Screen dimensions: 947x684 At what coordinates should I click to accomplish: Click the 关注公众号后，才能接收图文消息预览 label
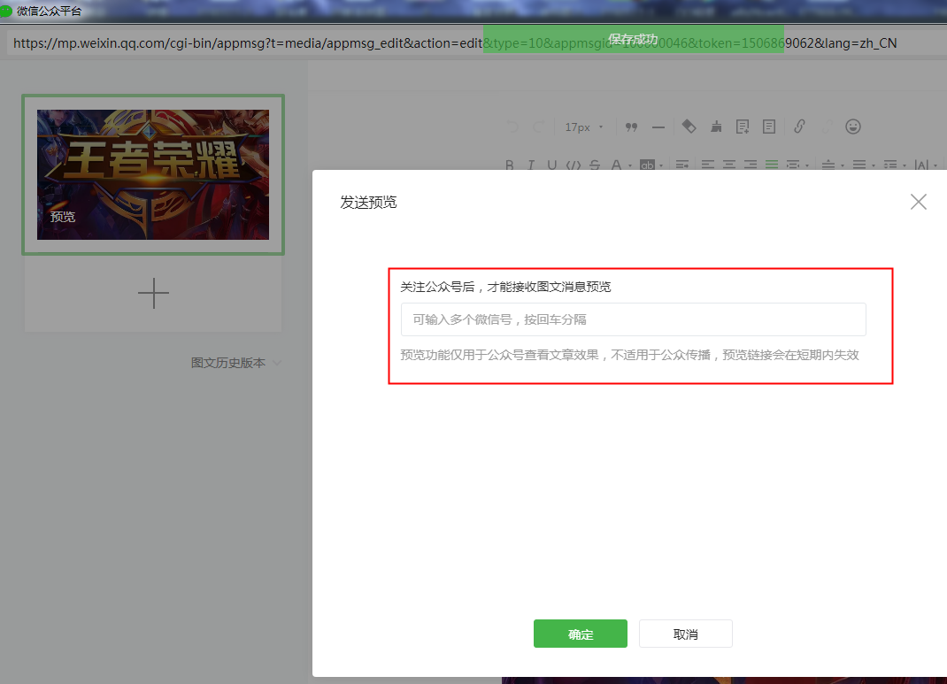(505, 287)
